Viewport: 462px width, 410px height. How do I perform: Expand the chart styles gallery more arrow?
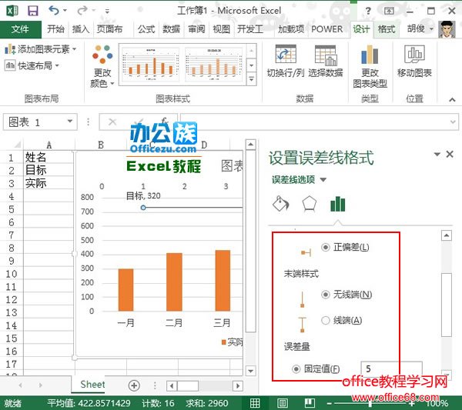(x=251, y=79)
